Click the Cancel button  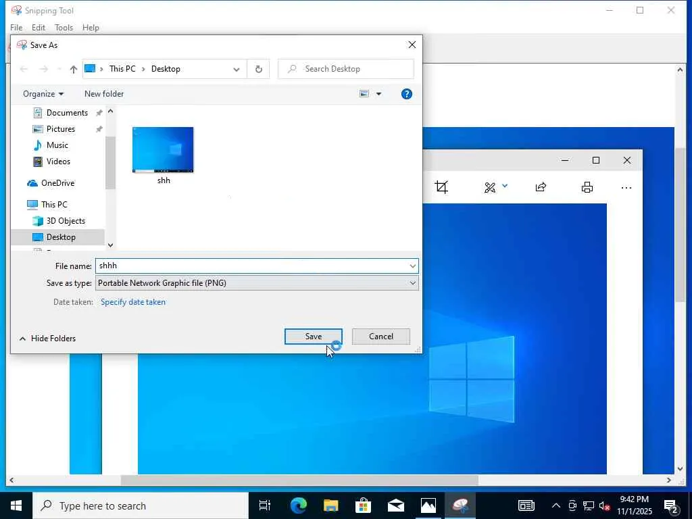tap(381, 337)
